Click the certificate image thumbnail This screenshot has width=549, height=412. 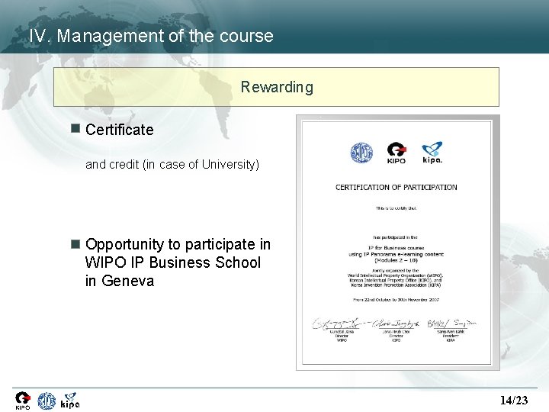(398, 243)
